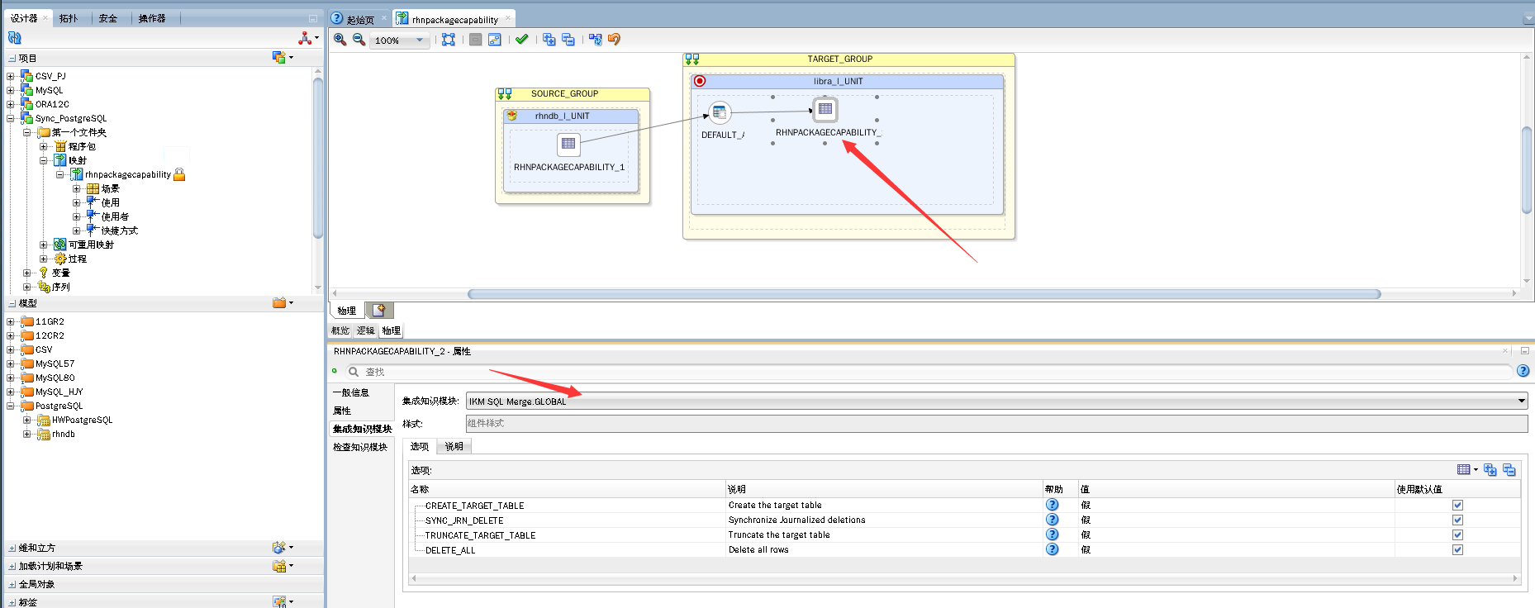Click the green validate checkmark icon

coord(521,39)
